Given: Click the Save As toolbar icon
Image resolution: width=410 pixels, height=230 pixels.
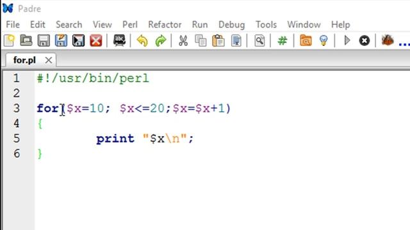Looking at the screenshot, I should tap(61, 41).
